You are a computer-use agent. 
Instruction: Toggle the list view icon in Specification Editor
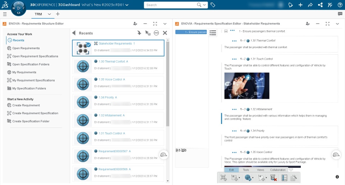213,33
